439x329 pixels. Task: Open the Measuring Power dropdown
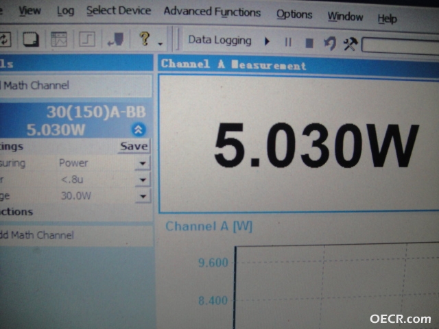coord(143,163)
